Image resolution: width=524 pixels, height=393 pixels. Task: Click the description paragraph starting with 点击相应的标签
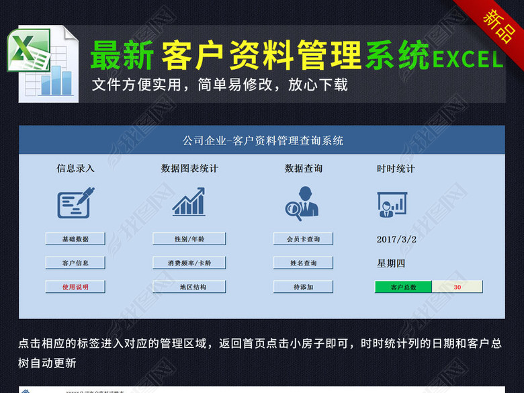[260, 353]
